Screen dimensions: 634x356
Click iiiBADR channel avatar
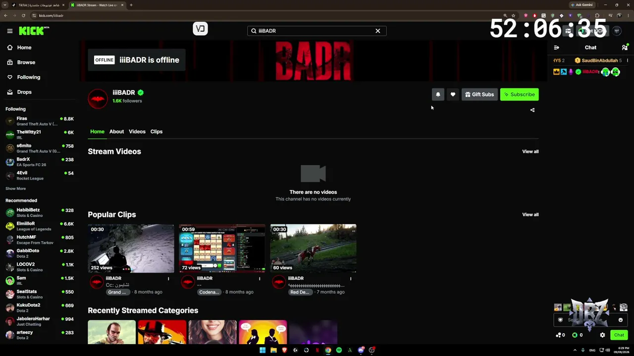click(x=98, y=98)
